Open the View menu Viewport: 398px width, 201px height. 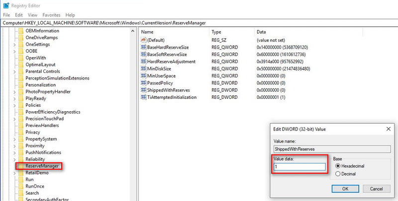[32, 15]
